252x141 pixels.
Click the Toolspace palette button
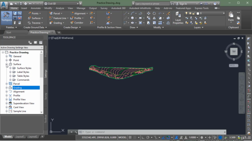(x=6, y=18)
